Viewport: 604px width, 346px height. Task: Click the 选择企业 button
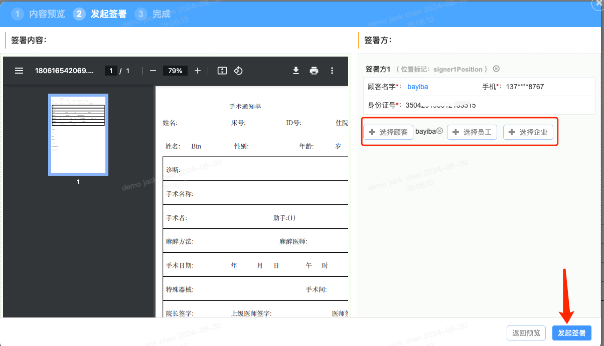(528, 132)
